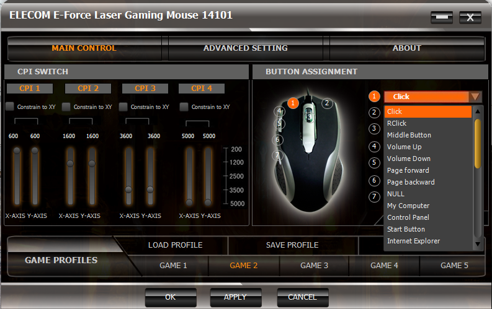Select GAME 4 profile
The image size is (492, 309).
[x=384, y=266]
